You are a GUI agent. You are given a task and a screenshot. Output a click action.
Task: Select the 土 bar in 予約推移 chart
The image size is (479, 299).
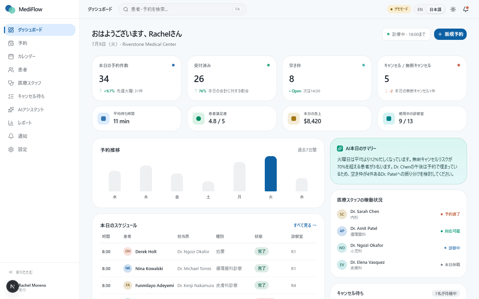208,186
